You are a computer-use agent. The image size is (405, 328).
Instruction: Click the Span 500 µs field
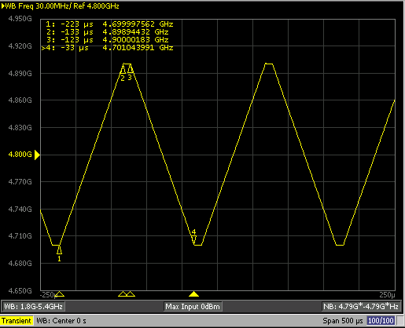343,321
